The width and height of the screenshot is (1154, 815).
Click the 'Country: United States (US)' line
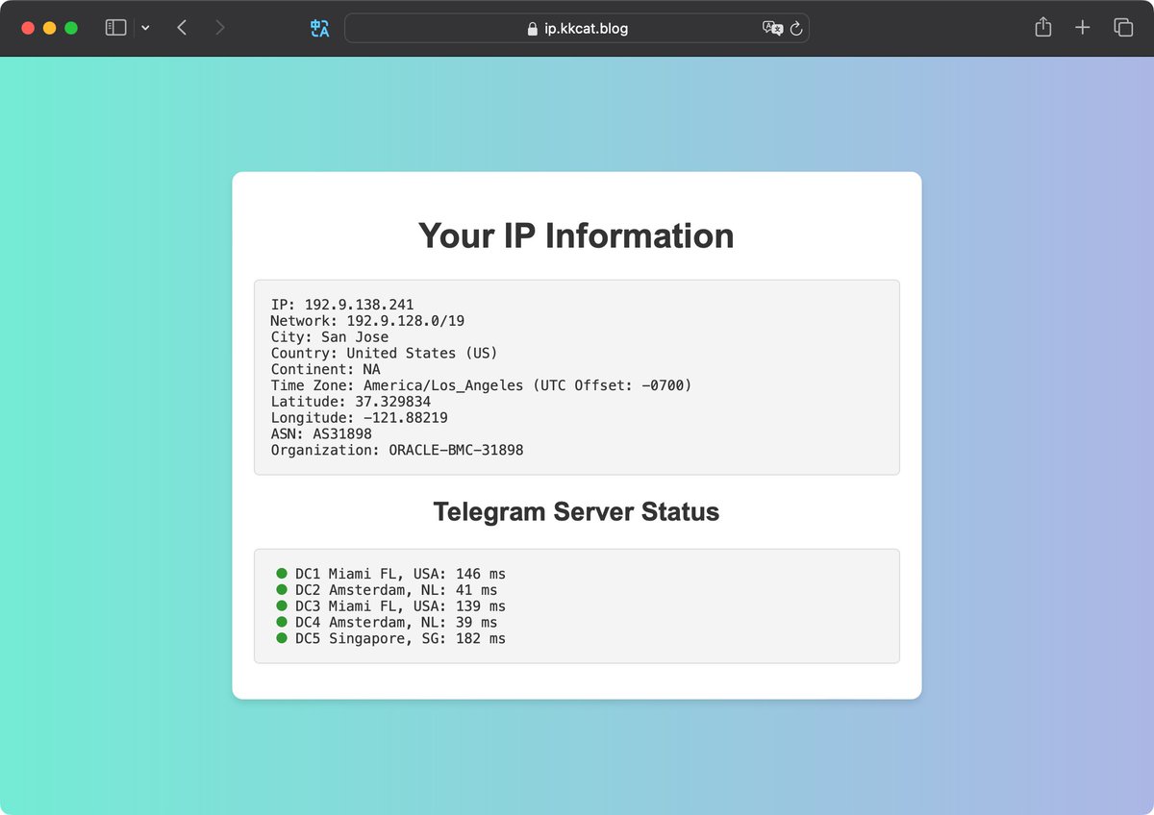pyautogui.click(x=384, y=354)
